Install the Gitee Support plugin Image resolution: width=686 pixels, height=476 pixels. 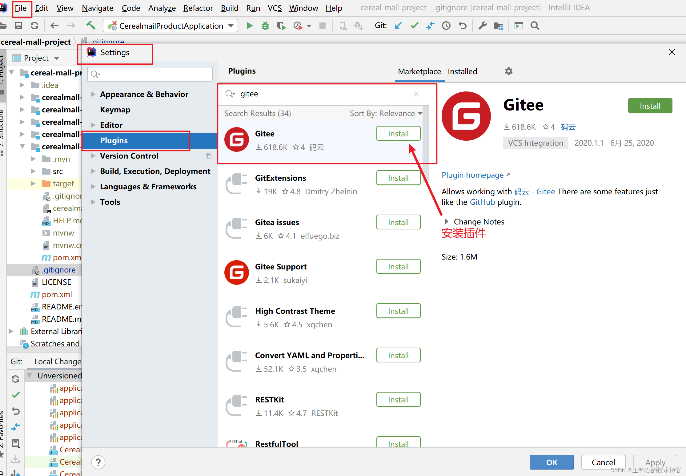(x=398, y=267)
